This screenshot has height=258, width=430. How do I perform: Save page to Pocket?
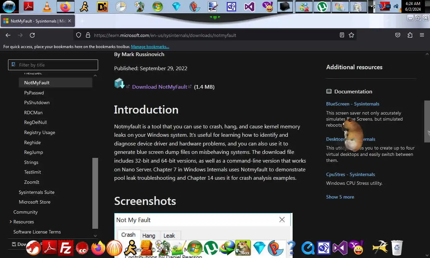[x=398, y=35]
